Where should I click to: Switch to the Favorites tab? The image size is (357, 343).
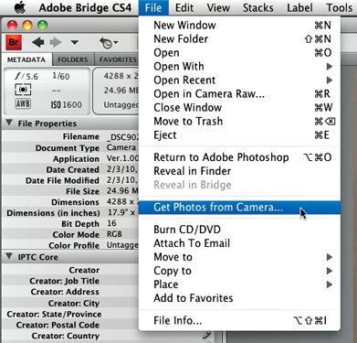118,59
